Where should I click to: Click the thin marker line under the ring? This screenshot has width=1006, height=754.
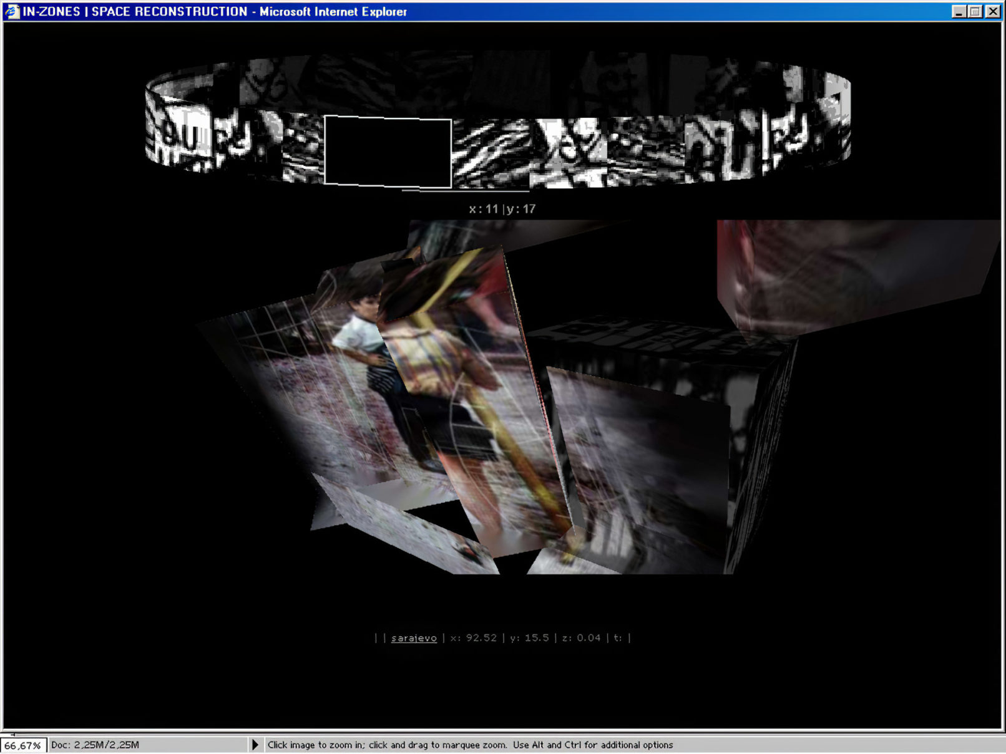tap(465, 191)
